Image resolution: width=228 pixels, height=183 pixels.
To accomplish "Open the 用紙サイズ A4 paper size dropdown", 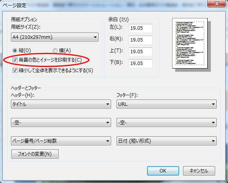I will [55, 37].
